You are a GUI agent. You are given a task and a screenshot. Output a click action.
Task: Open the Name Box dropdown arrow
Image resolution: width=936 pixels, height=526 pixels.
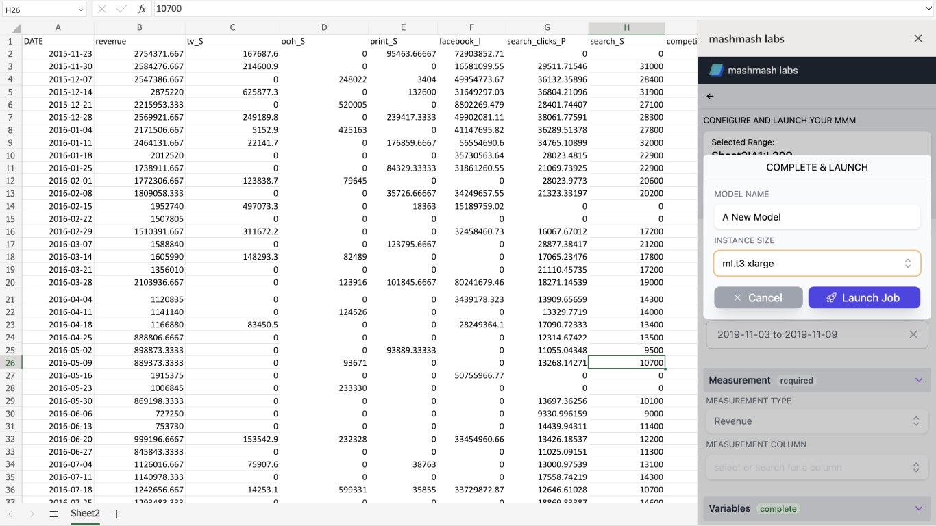pos(80,9)
